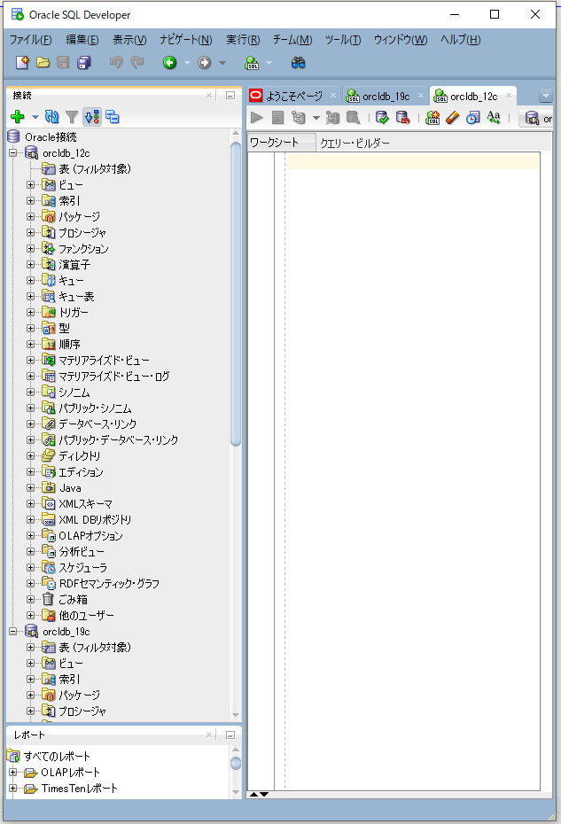Run Statement with the play icon
Screen dimensions: 561x824
[x=257, y=118]
